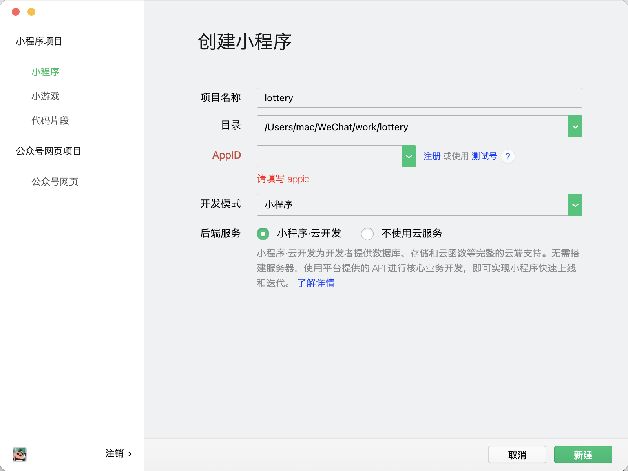Click the 测试号 test account link
This screenshot has width=628, height=471.
click(484, 156)
